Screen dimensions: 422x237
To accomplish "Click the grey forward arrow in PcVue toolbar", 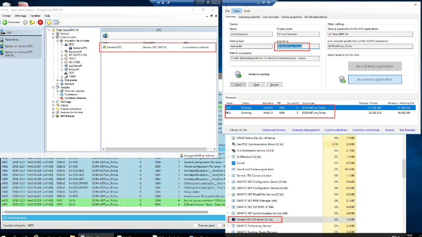I will click(x=25, y=22).
